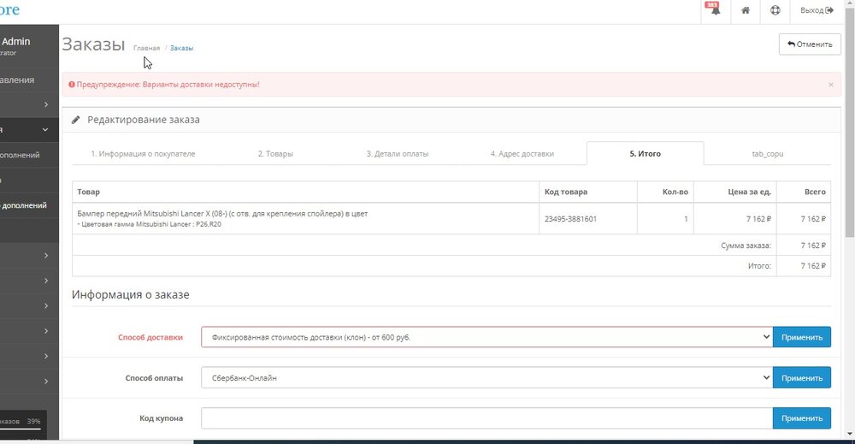Click Применить next to the coupon field
The width and height of the screenshot is (855, 444).
(801, 417)
